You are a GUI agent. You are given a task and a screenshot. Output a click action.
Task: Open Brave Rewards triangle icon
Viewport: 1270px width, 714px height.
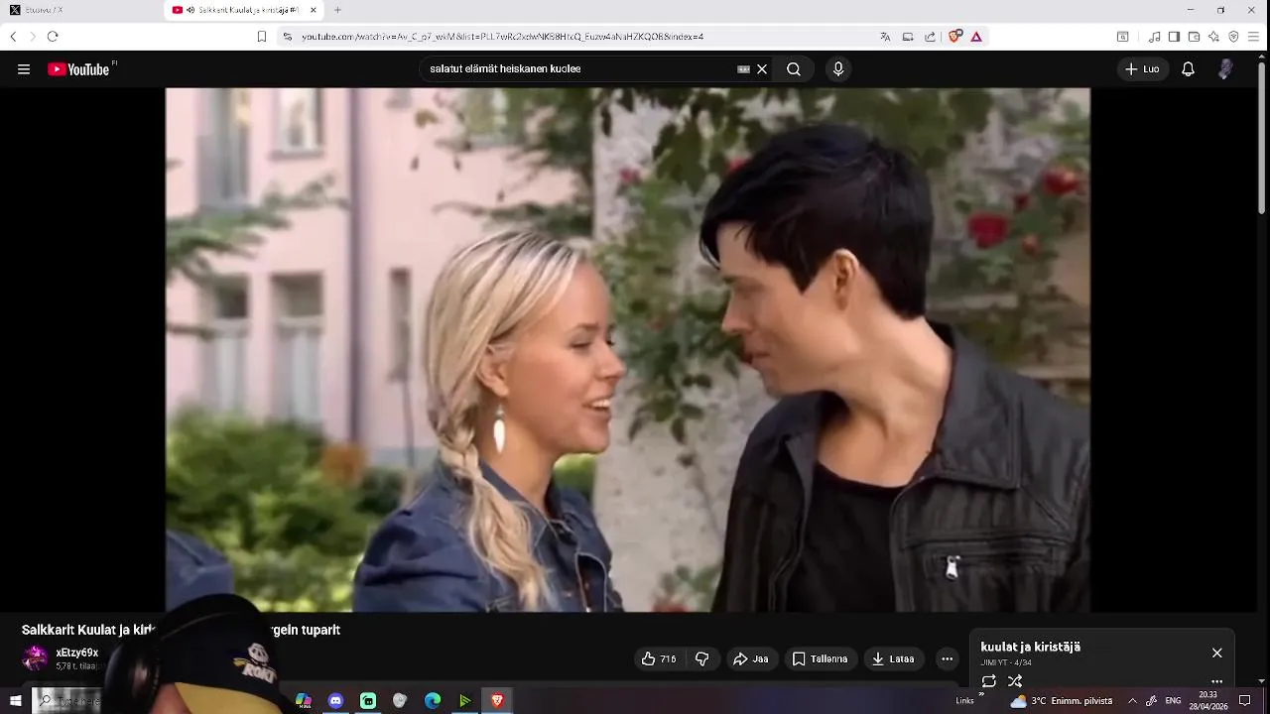976,37
